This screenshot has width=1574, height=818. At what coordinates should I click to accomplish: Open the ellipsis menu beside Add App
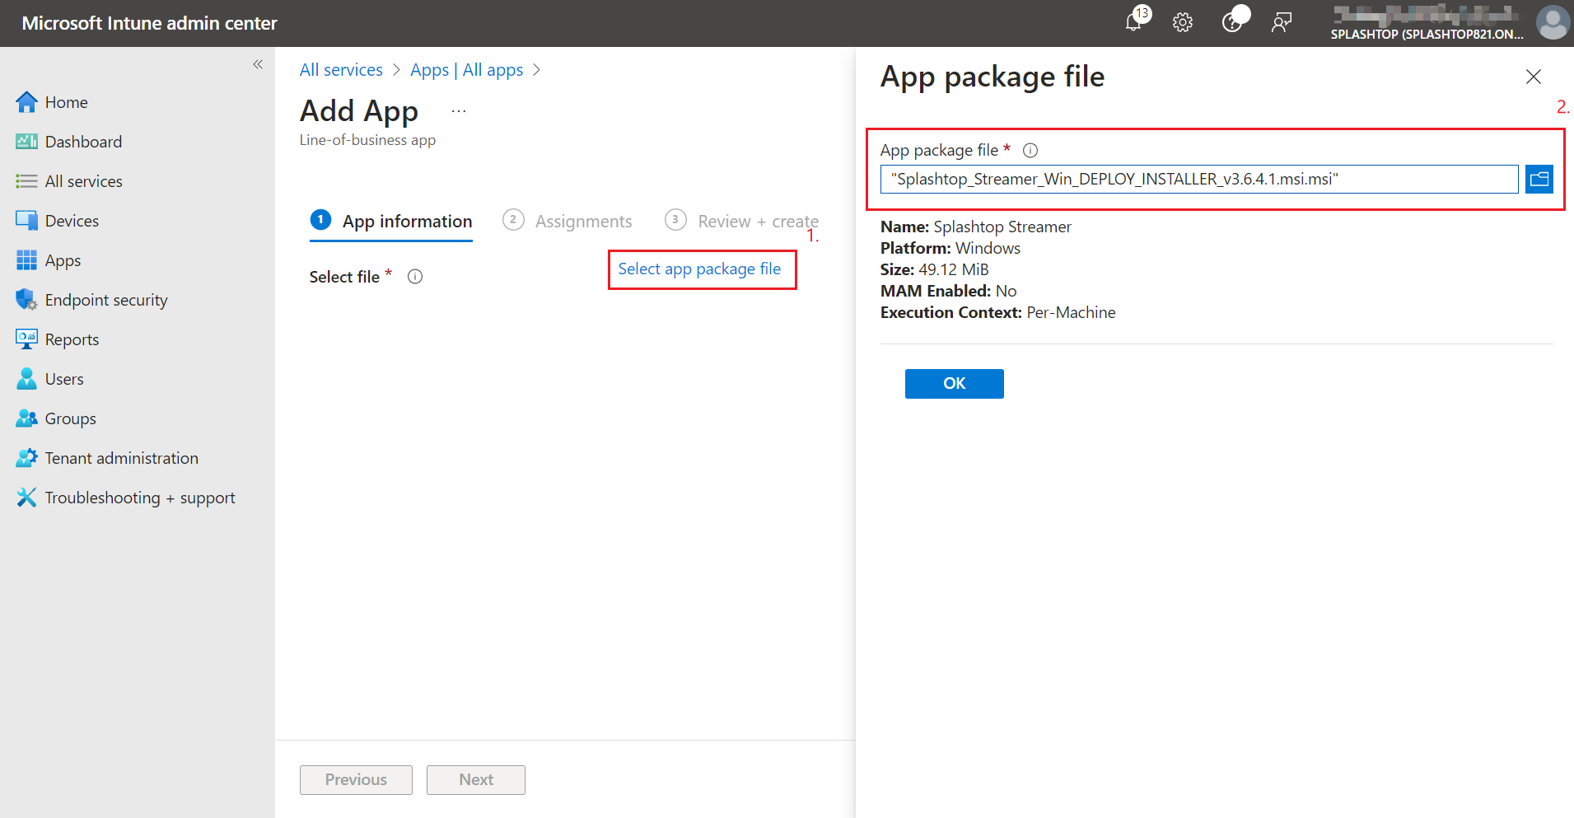pyautogui.click(x=458, y=110)
